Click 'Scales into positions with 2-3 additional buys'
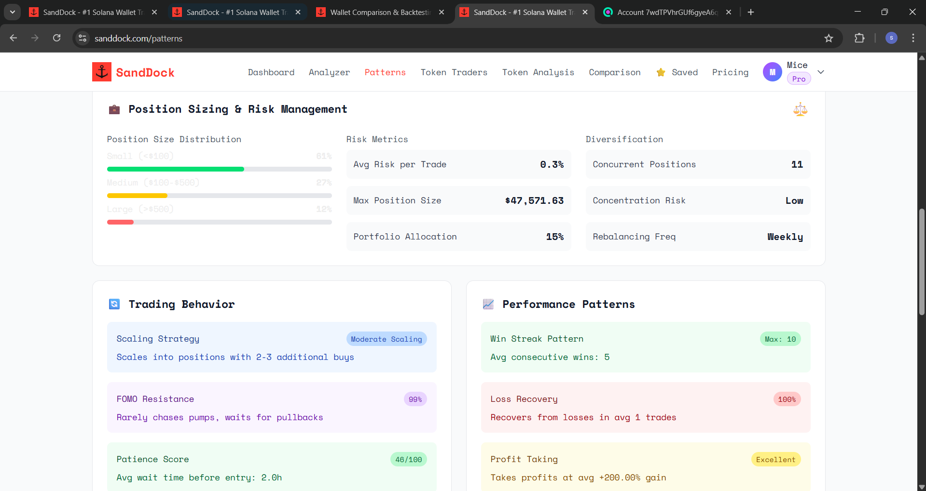 click(235, 357)
